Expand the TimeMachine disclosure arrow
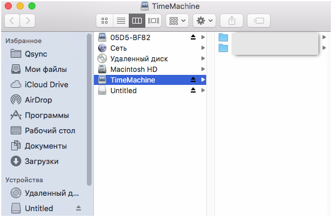This screenshot has height=217, width=332. point(203,80)
